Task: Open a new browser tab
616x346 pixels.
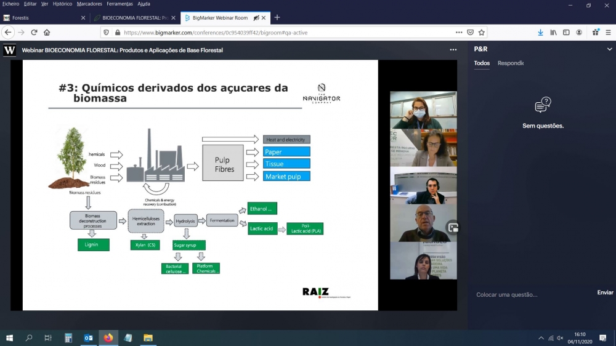Action: tap(277, 18)
